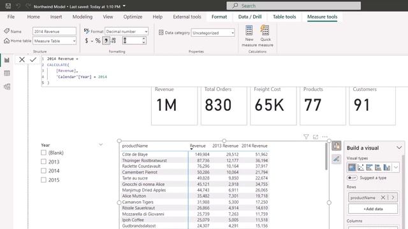Viewport: 408px width, 229px height.
Task: Open the External tools tab
Action: (x=187, y=17)
